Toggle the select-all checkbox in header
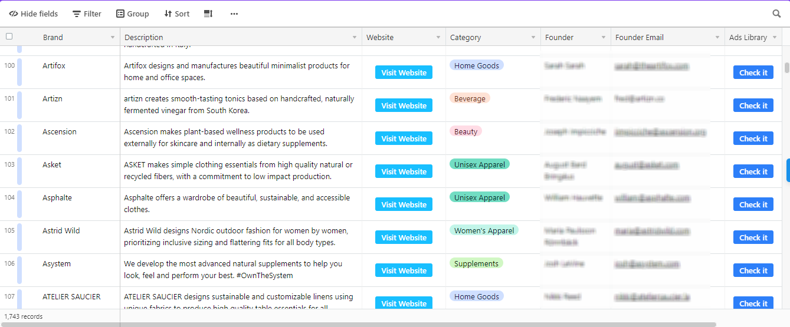Image resolution: width=790 pixels, height=327 pixels. click(9, 37)
